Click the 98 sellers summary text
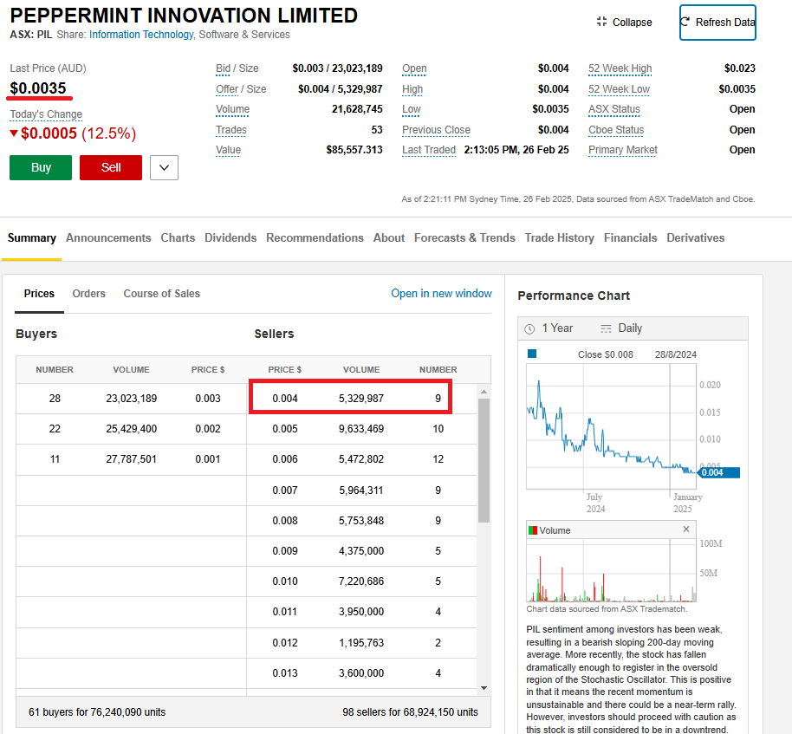This screenshot has height=734, width=792. 410,712
